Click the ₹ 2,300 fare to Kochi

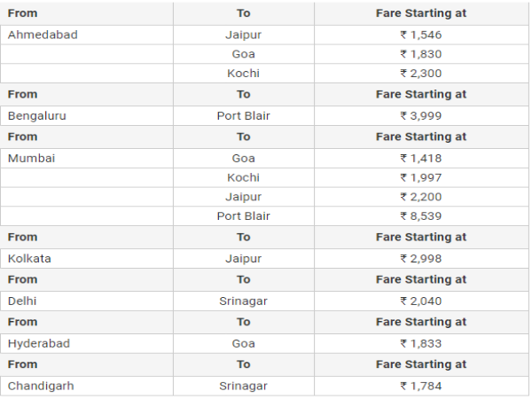420,74
